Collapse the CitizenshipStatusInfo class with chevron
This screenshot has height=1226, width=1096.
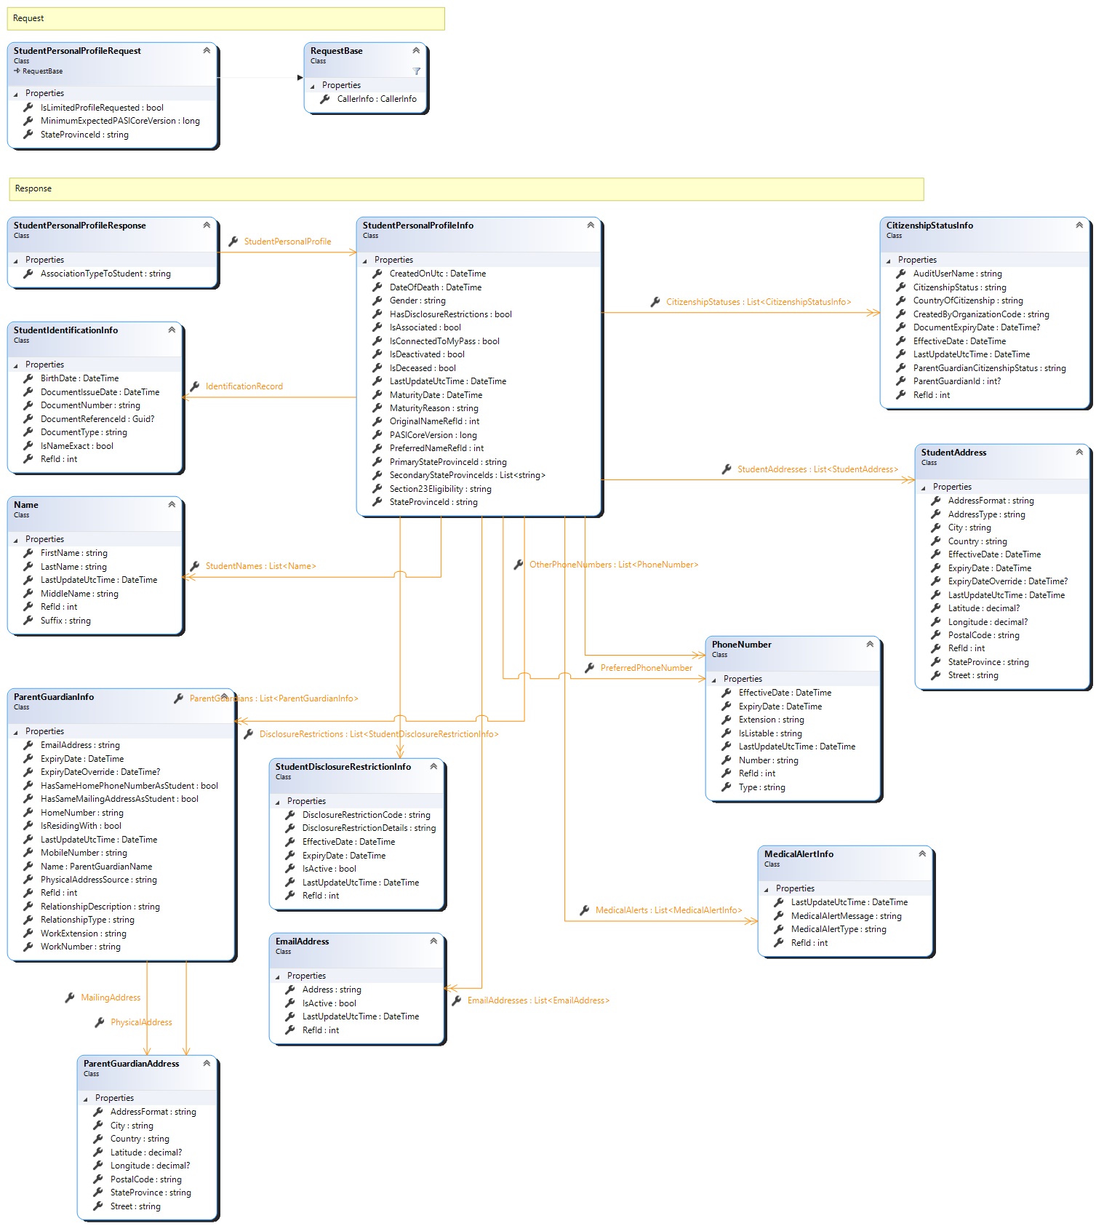tap(1079, 226)
